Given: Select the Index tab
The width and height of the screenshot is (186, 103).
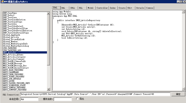Looking at the screenshot, I should click(113, 8).
